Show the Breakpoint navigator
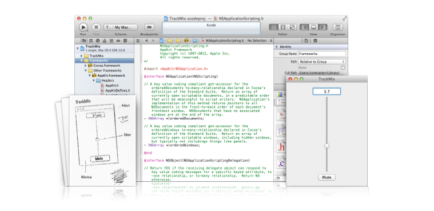434x211 pixels. tap(118, 41)
